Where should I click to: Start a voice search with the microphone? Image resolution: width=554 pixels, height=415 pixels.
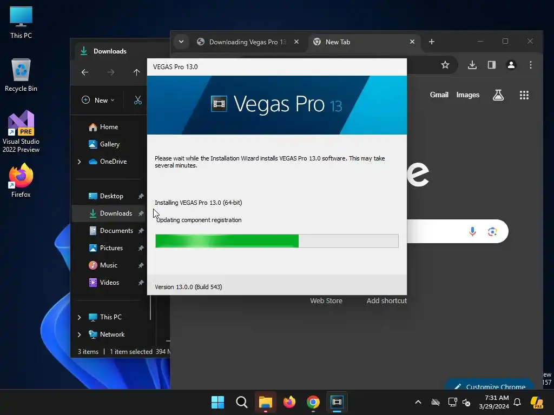(472, 231)
